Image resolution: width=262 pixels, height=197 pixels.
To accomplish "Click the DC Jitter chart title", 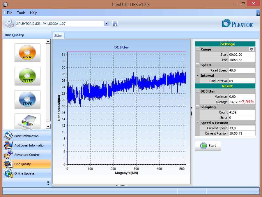I will point(121,47).
